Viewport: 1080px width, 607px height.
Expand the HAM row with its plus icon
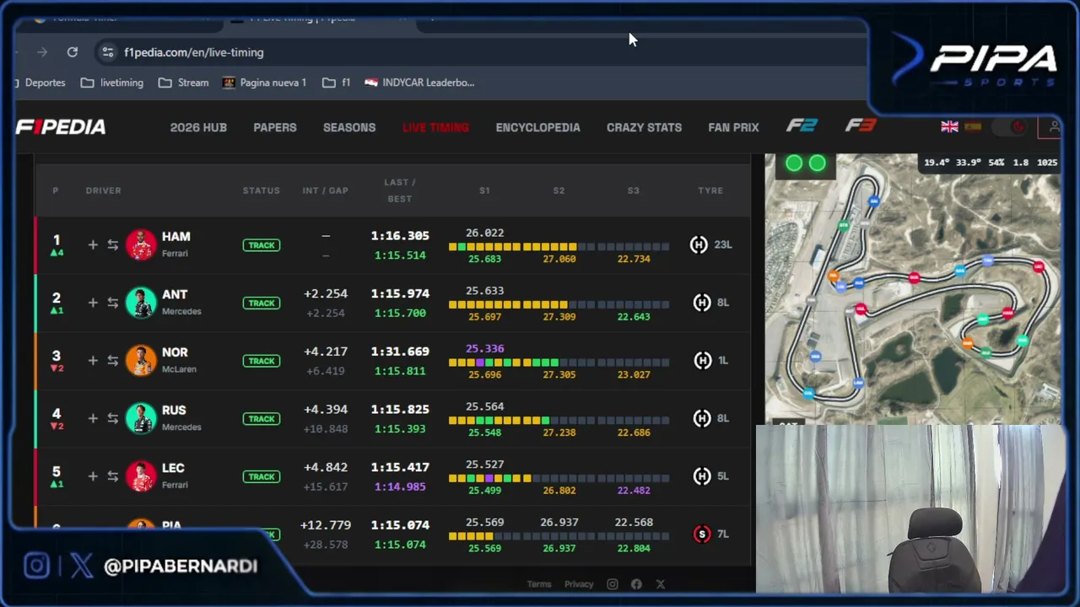[x=93, y=245]
